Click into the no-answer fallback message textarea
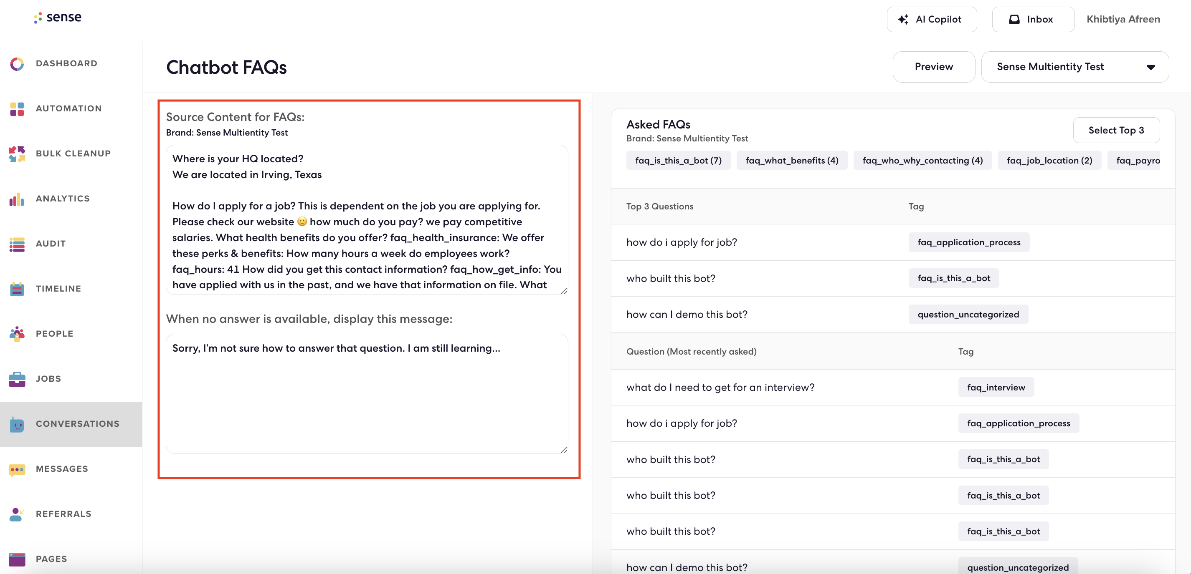 tap(367, 394)
